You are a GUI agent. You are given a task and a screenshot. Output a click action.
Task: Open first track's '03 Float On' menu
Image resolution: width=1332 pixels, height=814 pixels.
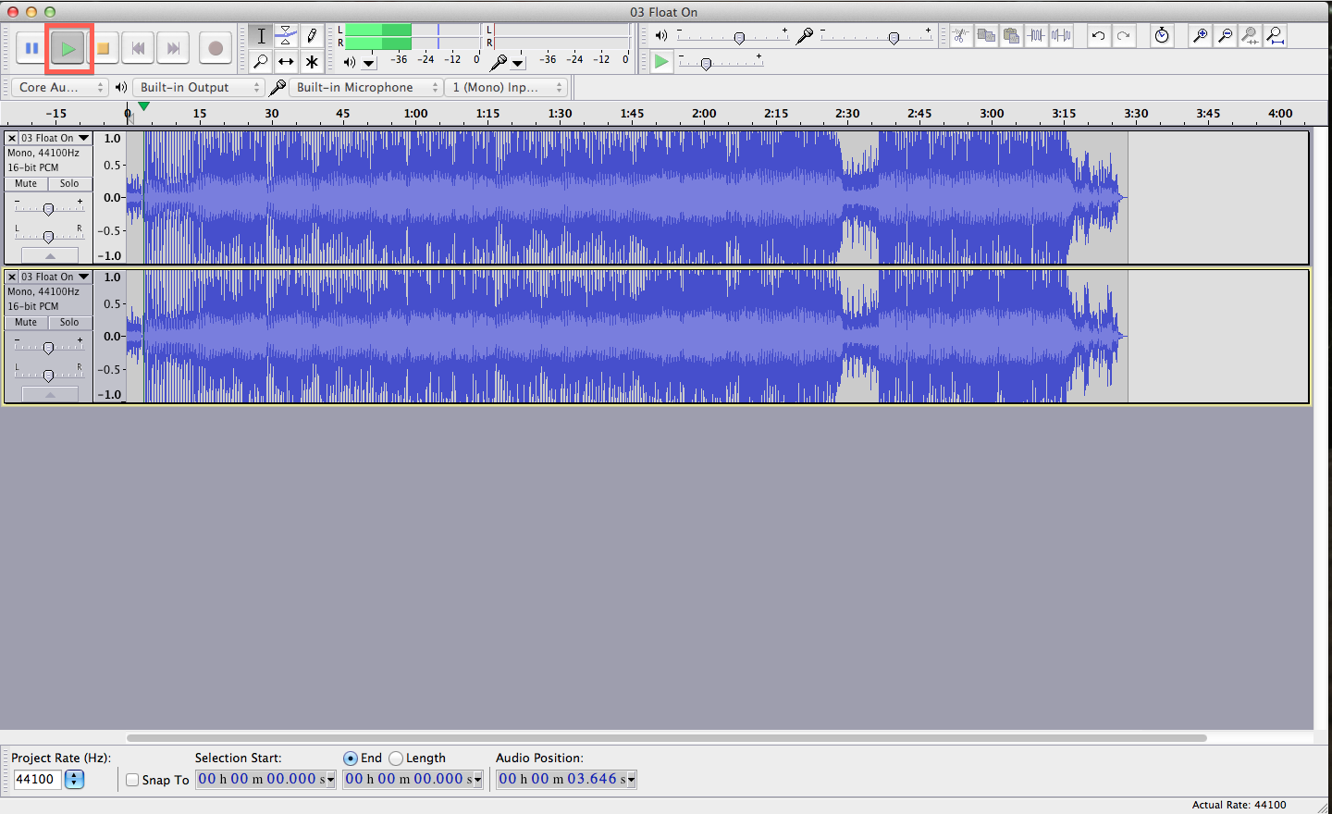tap(55, 138)
